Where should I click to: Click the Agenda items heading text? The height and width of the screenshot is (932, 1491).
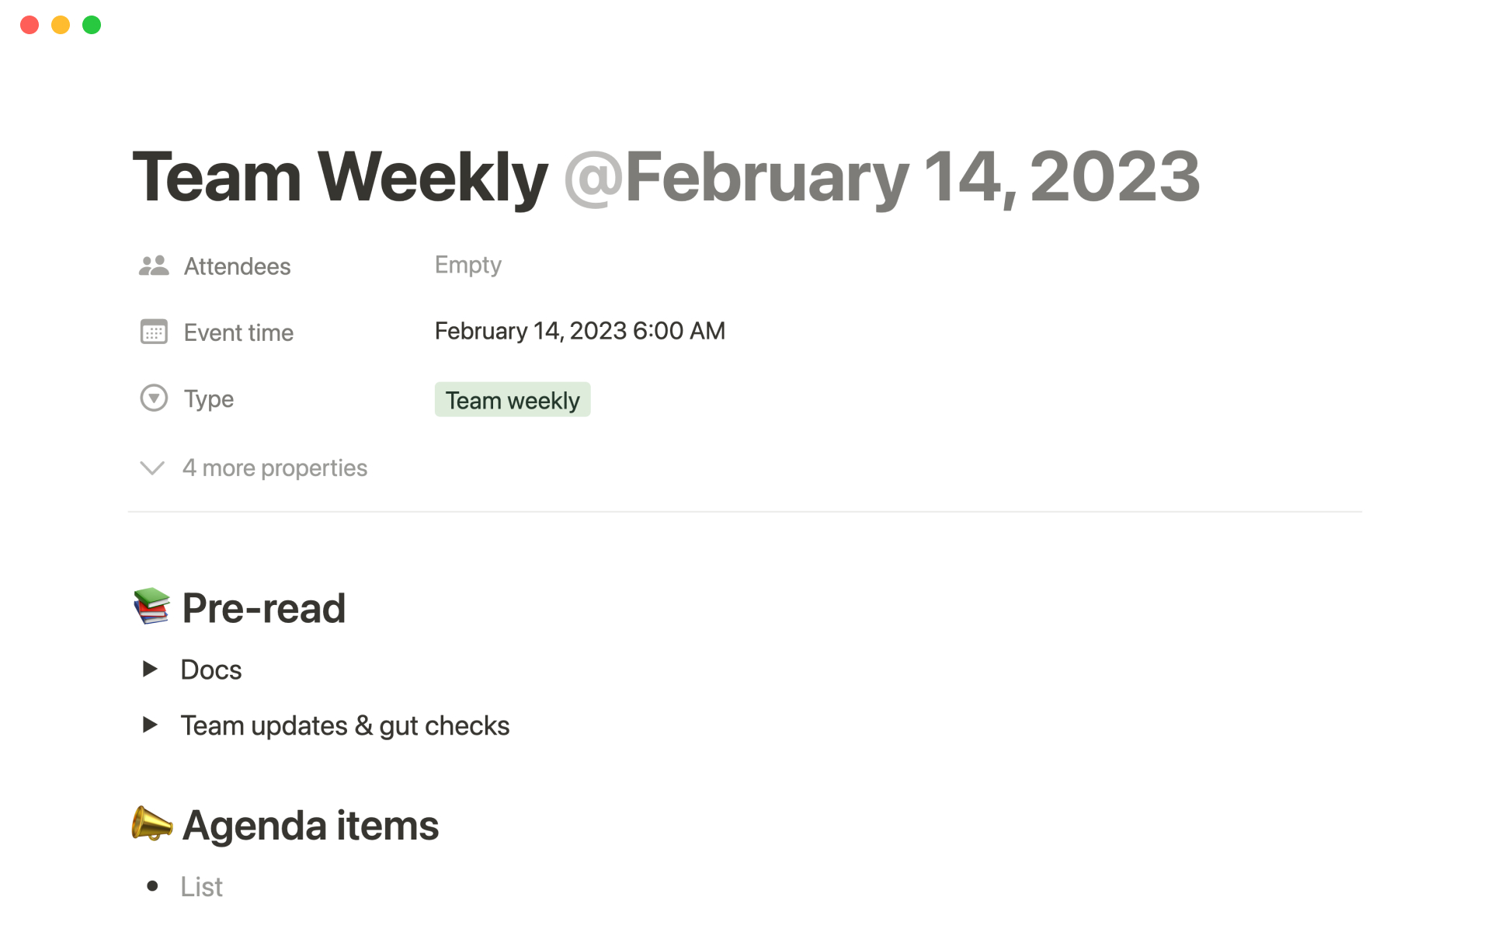[x=311, y=825]
